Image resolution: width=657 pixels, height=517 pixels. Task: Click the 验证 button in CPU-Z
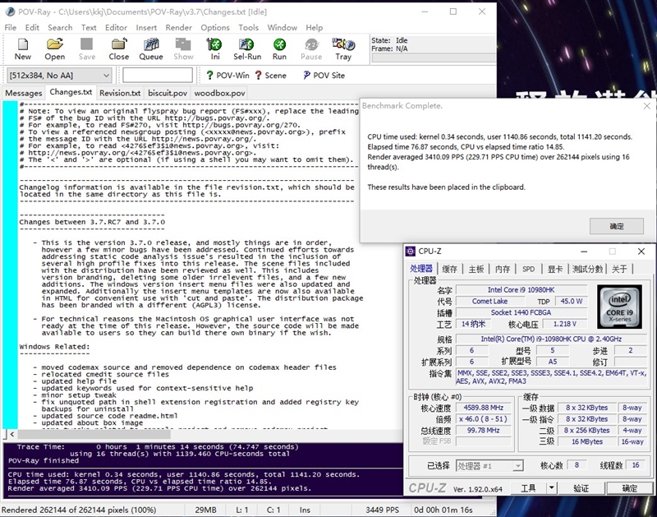(x=581, y=488)
